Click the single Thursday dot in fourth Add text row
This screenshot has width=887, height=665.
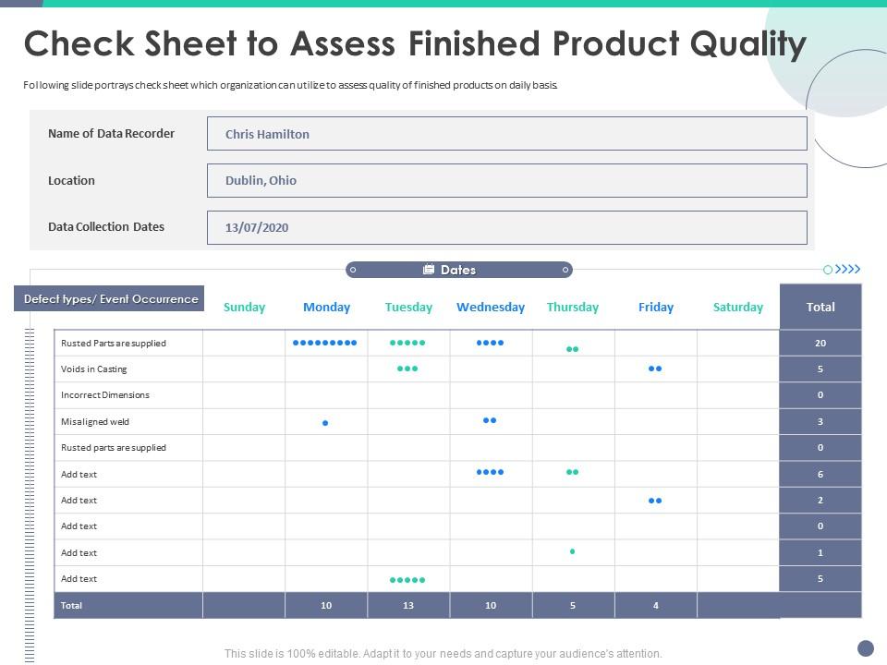573,551
